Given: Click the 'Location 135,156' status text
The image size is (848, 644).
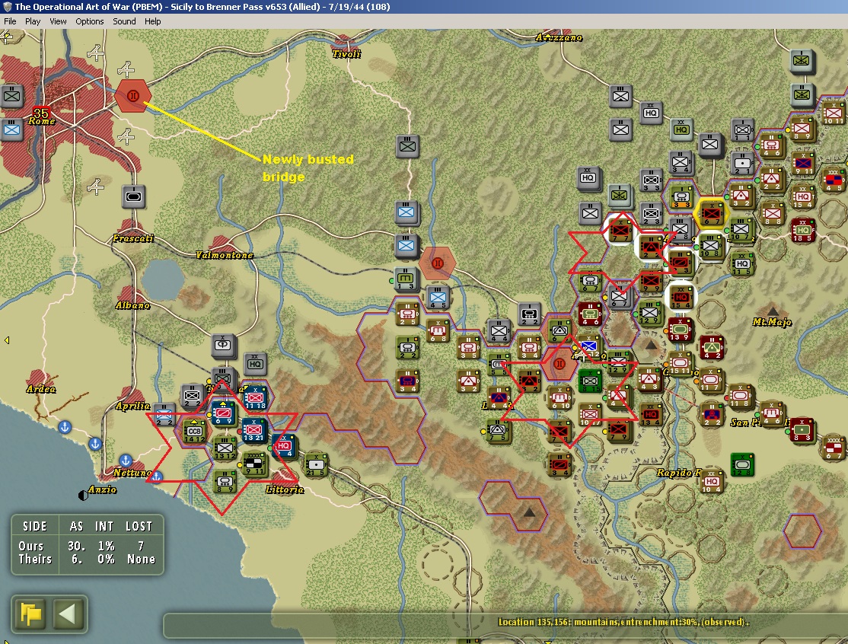Looking at the screenshot, I should 623,622.
